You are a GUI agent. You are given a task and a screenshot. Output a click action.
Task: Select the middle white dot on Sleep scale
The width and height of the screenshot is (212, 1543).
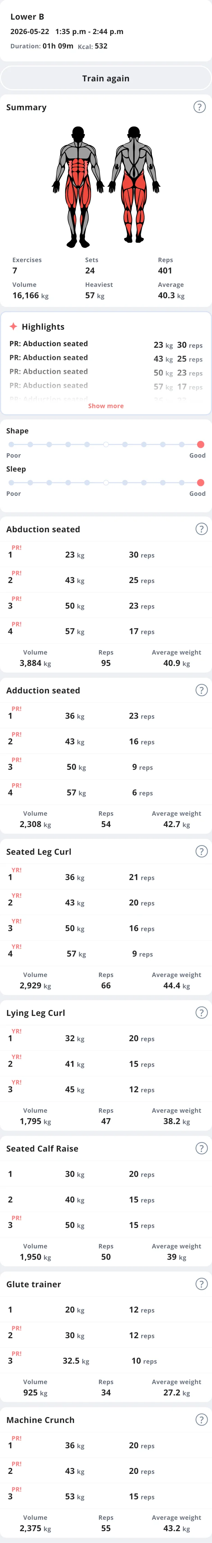click(106, 482)
